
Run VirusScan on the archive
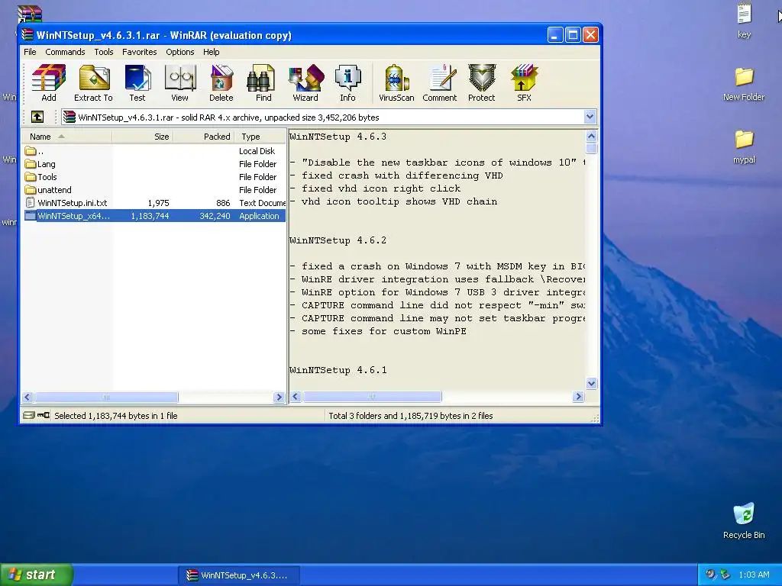coord(396,83)
